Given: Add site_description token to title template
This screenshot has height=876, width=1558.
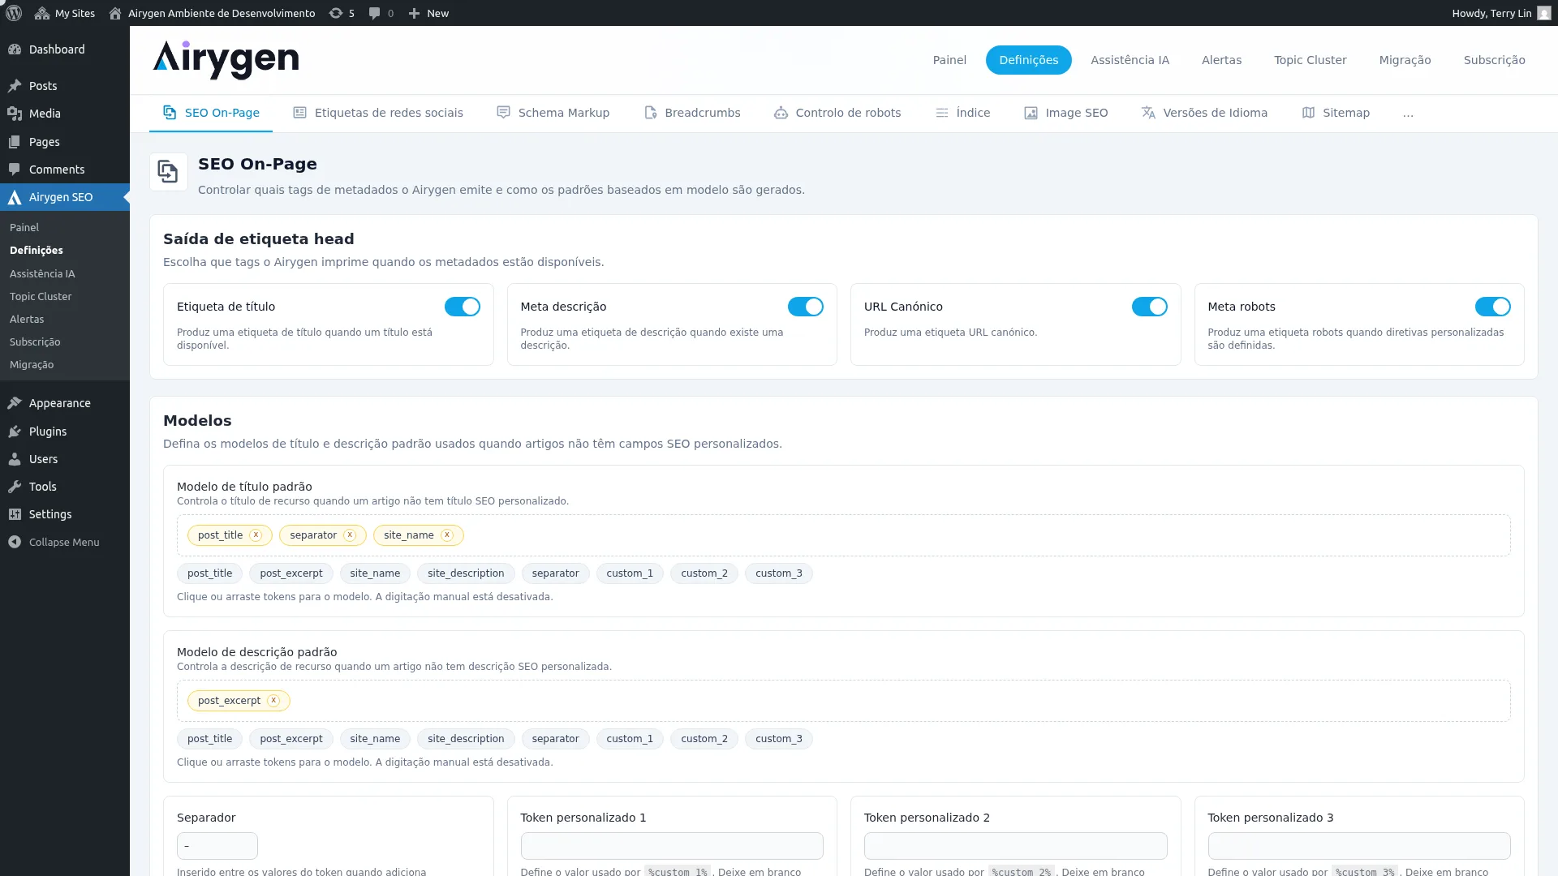Looking at the screenshot, I should coord(466,573).
